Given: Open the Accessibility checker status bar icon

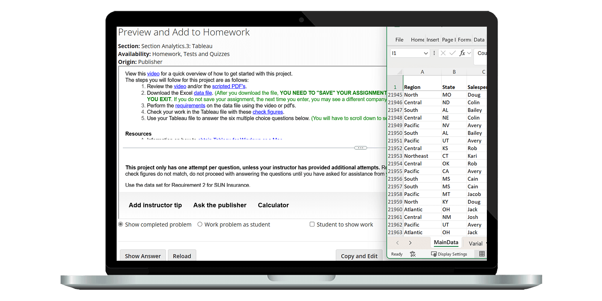Looking at the screenshot, I should 413,254.
